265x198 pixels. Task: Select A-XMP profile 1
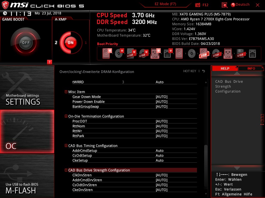[86, 43]
